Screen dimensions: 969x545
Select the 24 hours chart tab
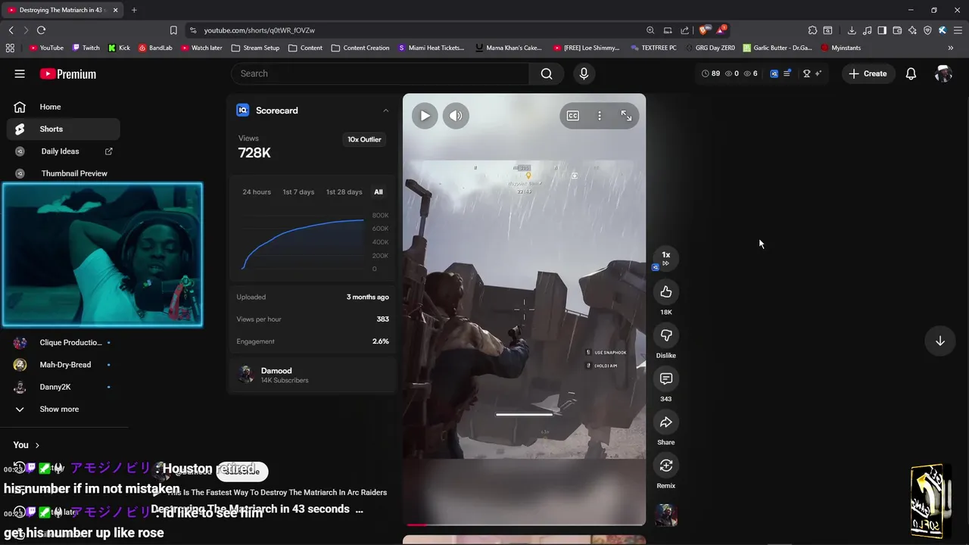[257, 192]
